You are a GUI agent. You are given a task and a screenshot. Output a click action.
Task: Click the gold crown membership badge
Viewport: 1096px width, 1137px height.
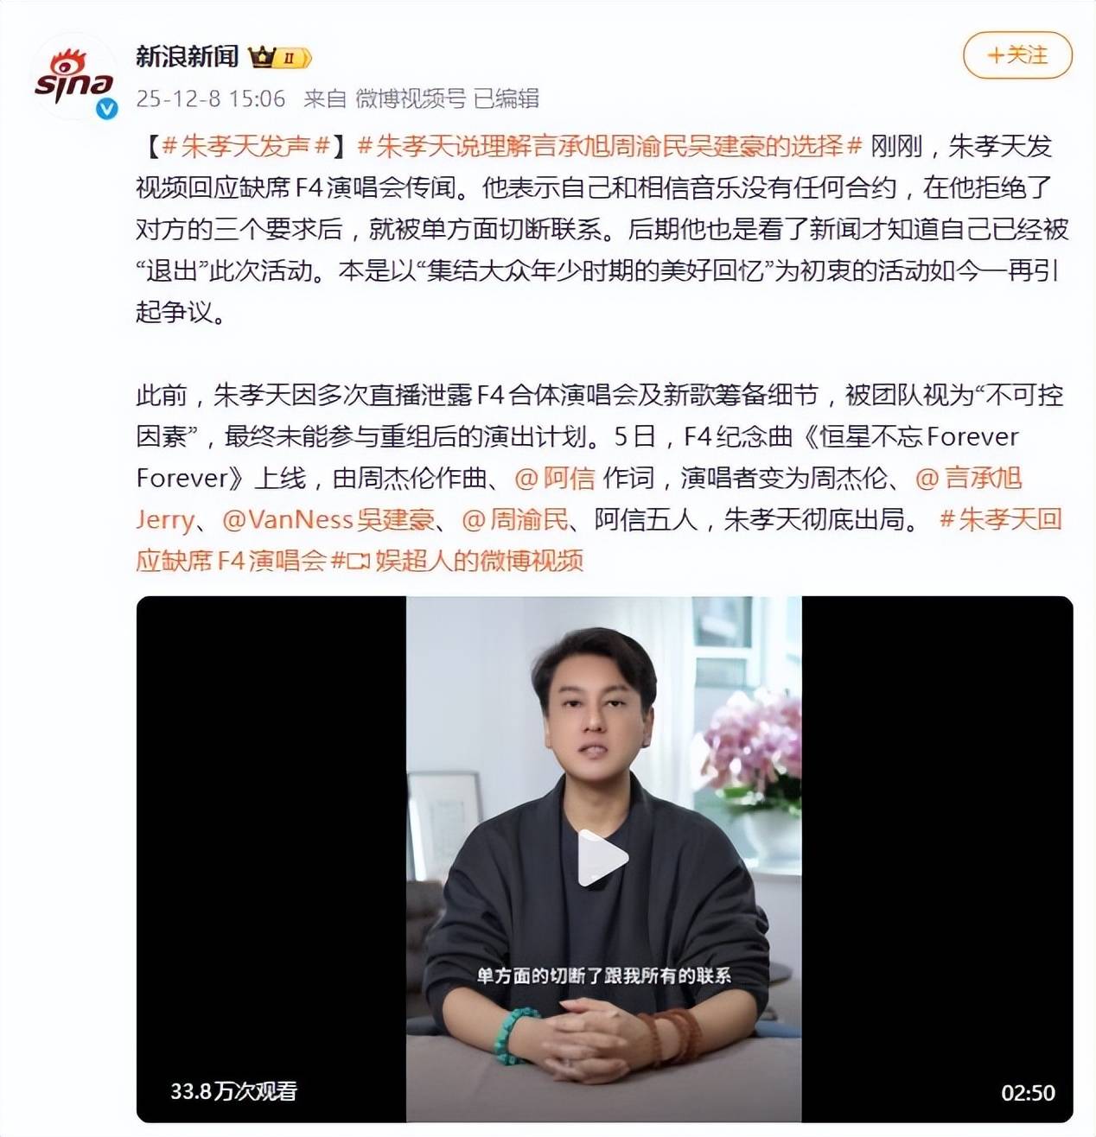pos(279,58)
